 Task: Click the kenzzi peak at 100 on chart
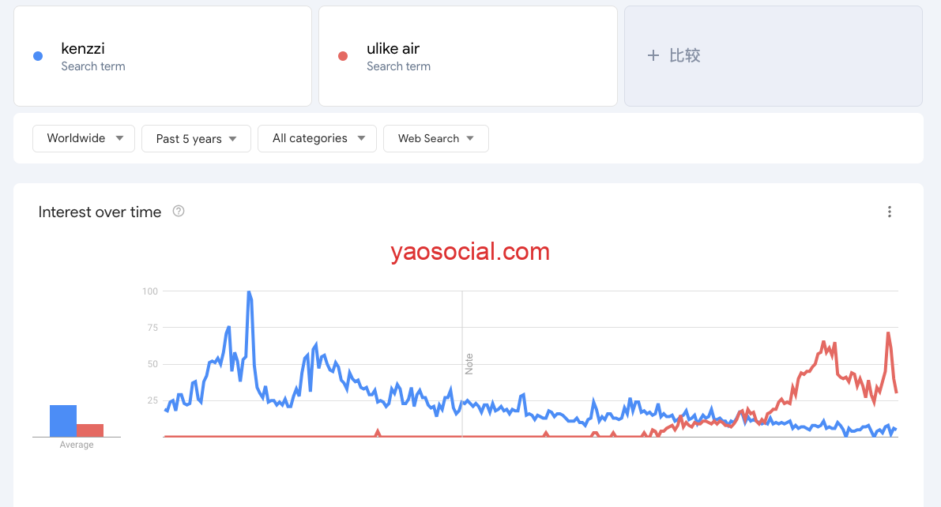tap(249, 292)
